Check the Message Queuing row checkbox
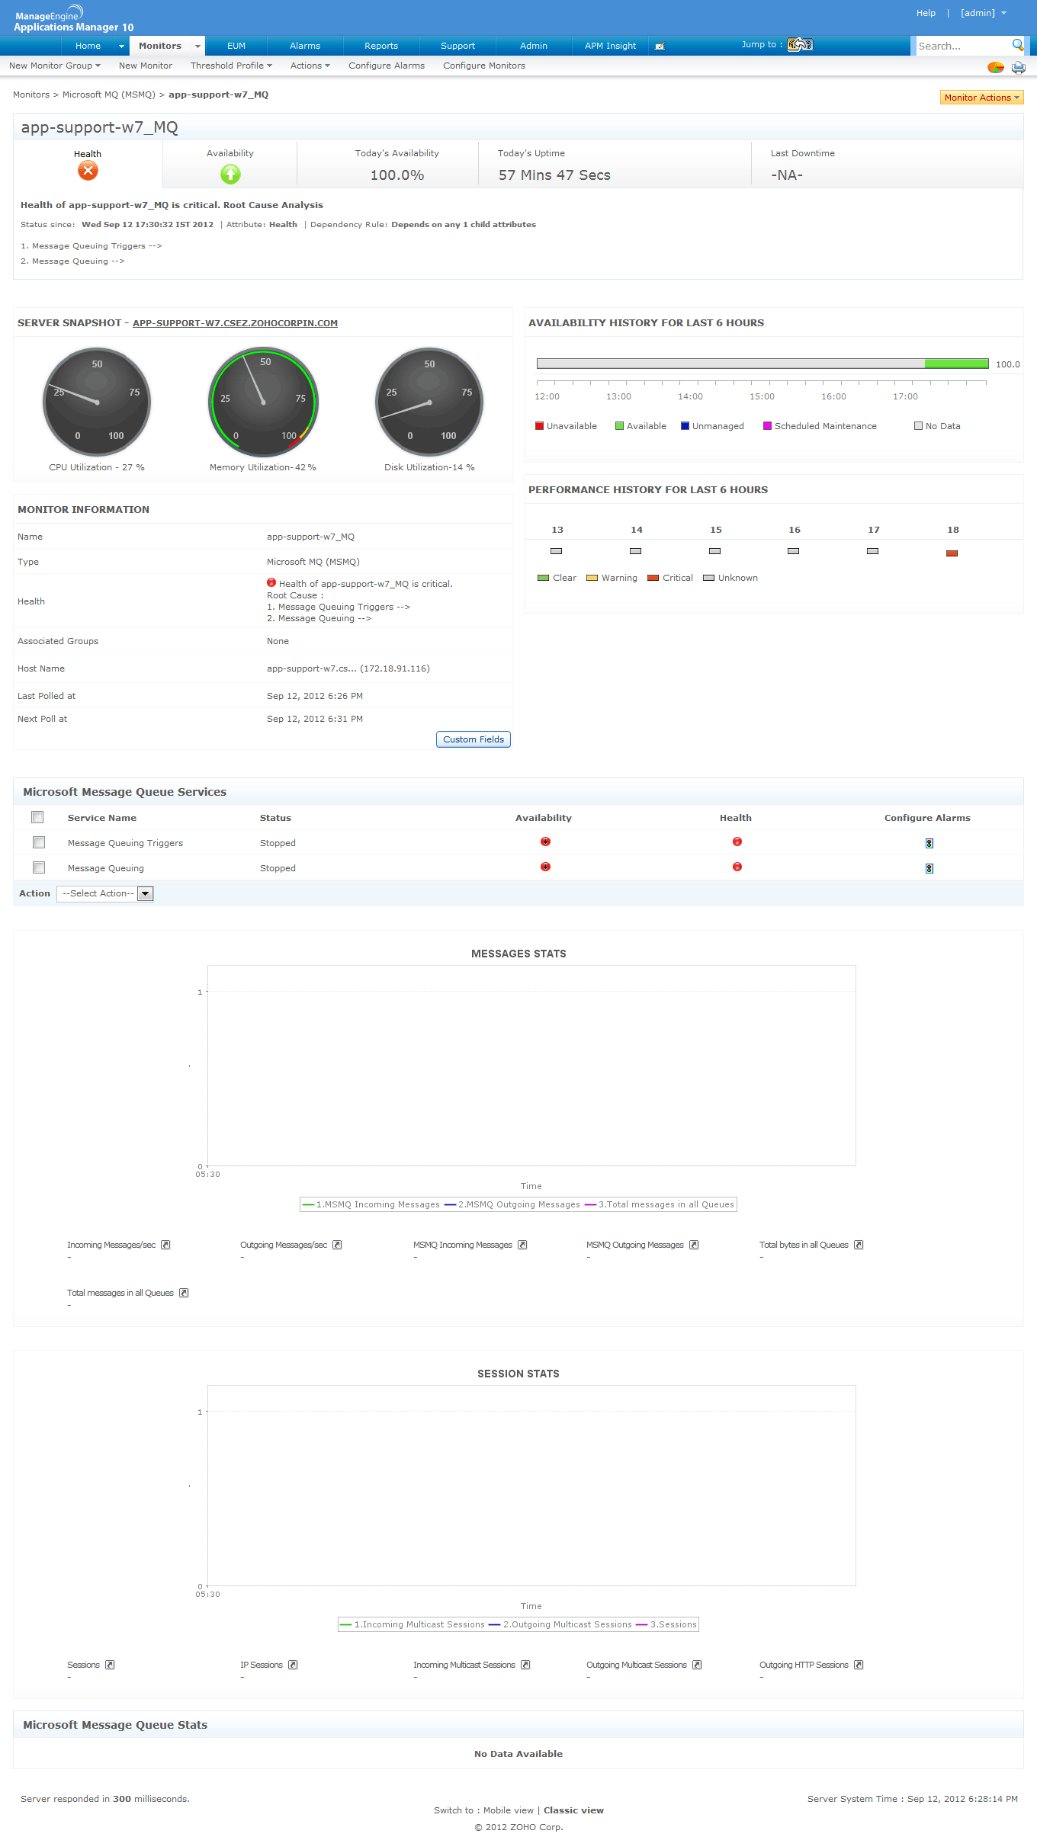This screenshot has height=1837, width=1037. pyautogui.click(x=39, y=867)
